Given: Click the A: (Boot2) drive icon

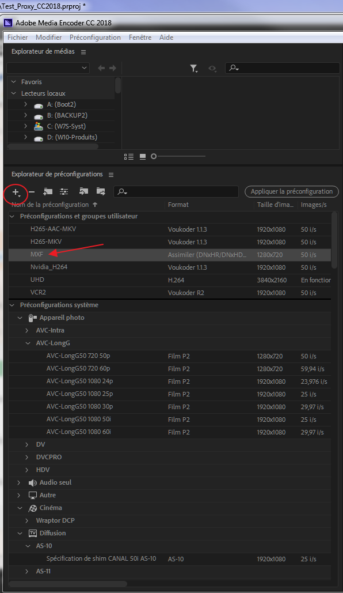Looking at the screenshot, I should point(39,105).
